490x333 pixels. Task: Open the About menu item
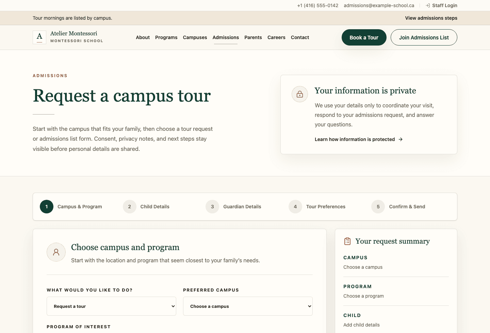[143, 37]
